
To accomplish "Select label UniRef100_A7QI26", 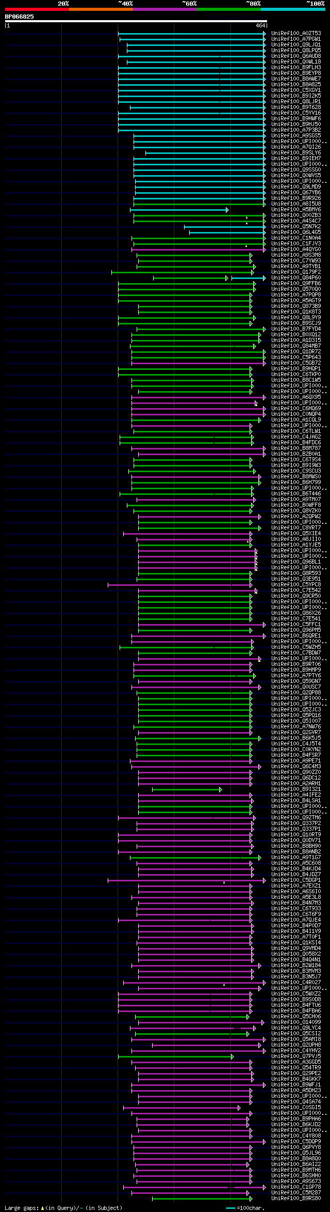I will coord(296,147).
